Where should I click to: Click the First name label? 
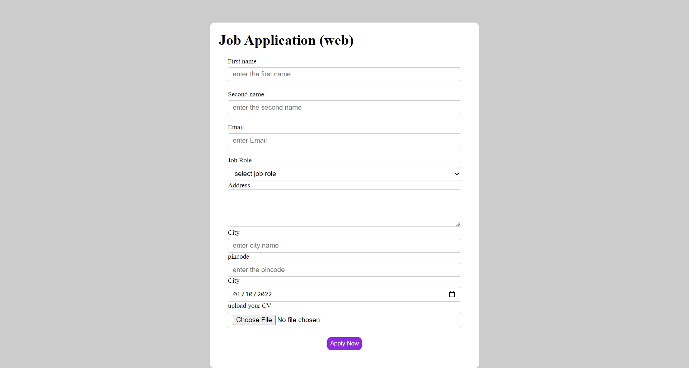(x=242, y=61)
